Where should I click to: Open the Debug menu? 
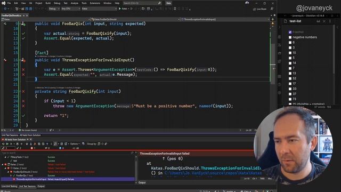coord(57,3)
